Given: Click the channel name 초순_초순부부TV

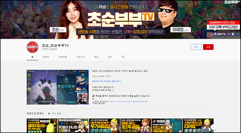Looking at the screenshot, I should [x=55, y=46].
